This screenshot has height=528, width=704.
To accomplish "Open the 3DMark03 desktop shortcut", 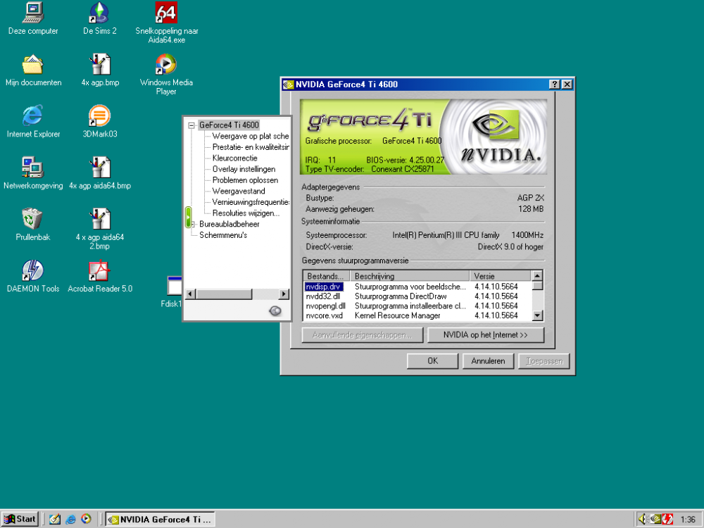I will pos(99,117).
